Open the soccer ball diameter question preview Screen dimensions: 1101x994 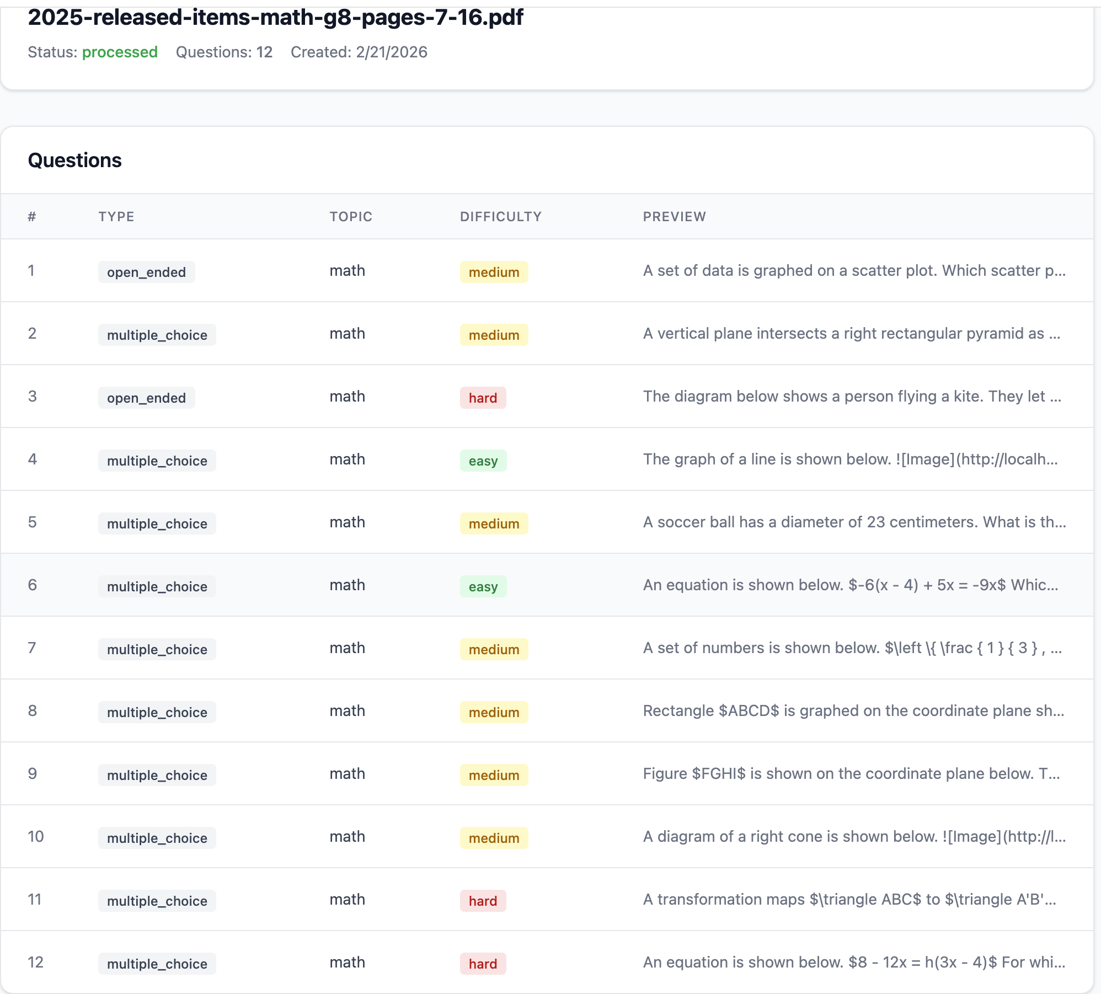(854, 522)
